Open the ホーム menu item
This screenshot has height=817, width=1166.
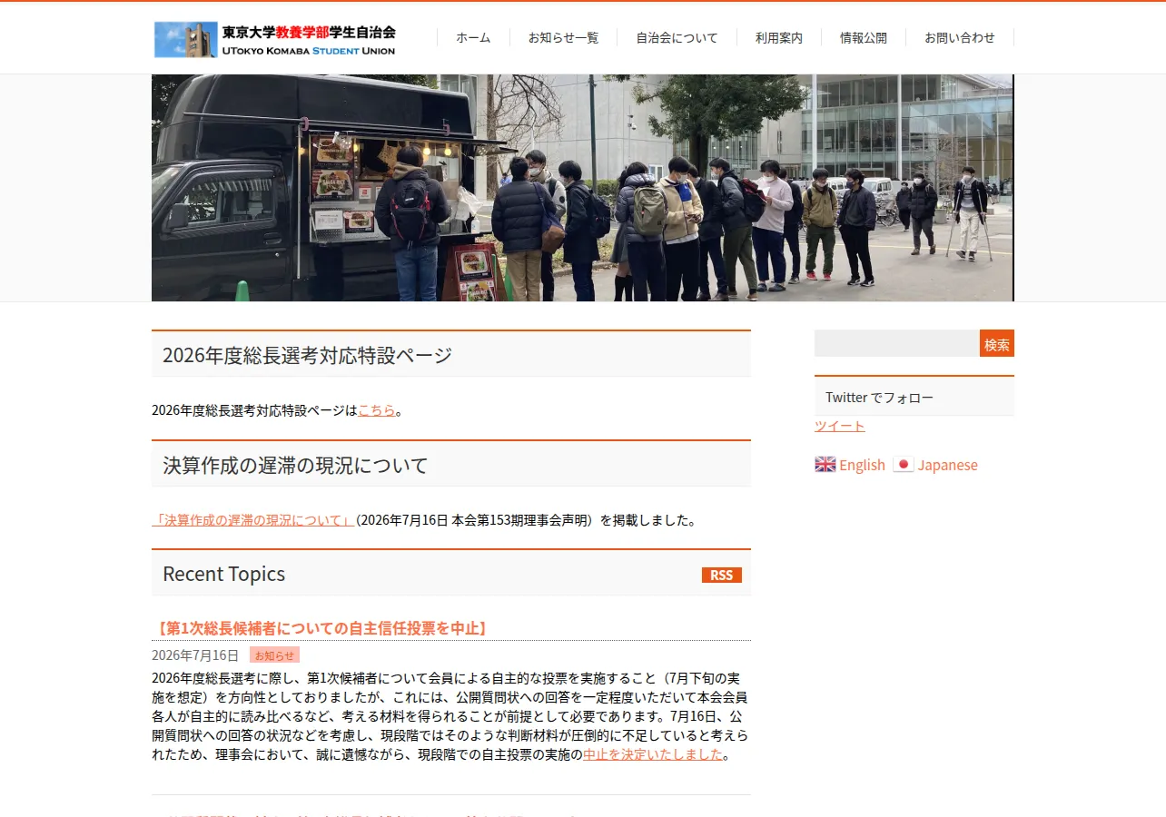point(473,37)
